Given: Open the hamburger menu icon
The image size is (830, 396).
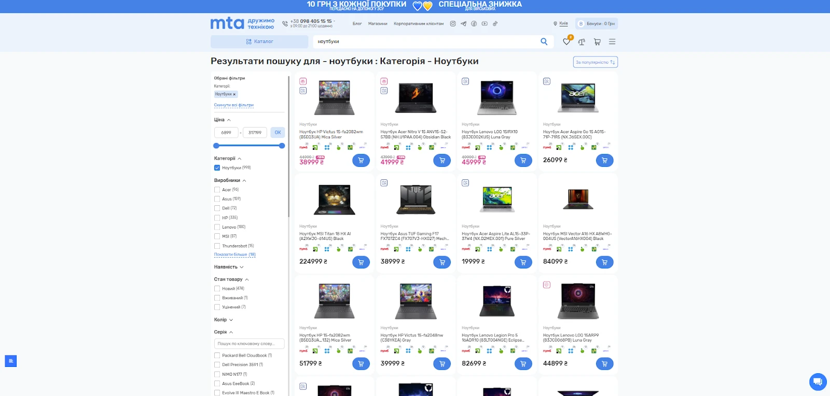Looking at the screenshot, I should [612, 42].
